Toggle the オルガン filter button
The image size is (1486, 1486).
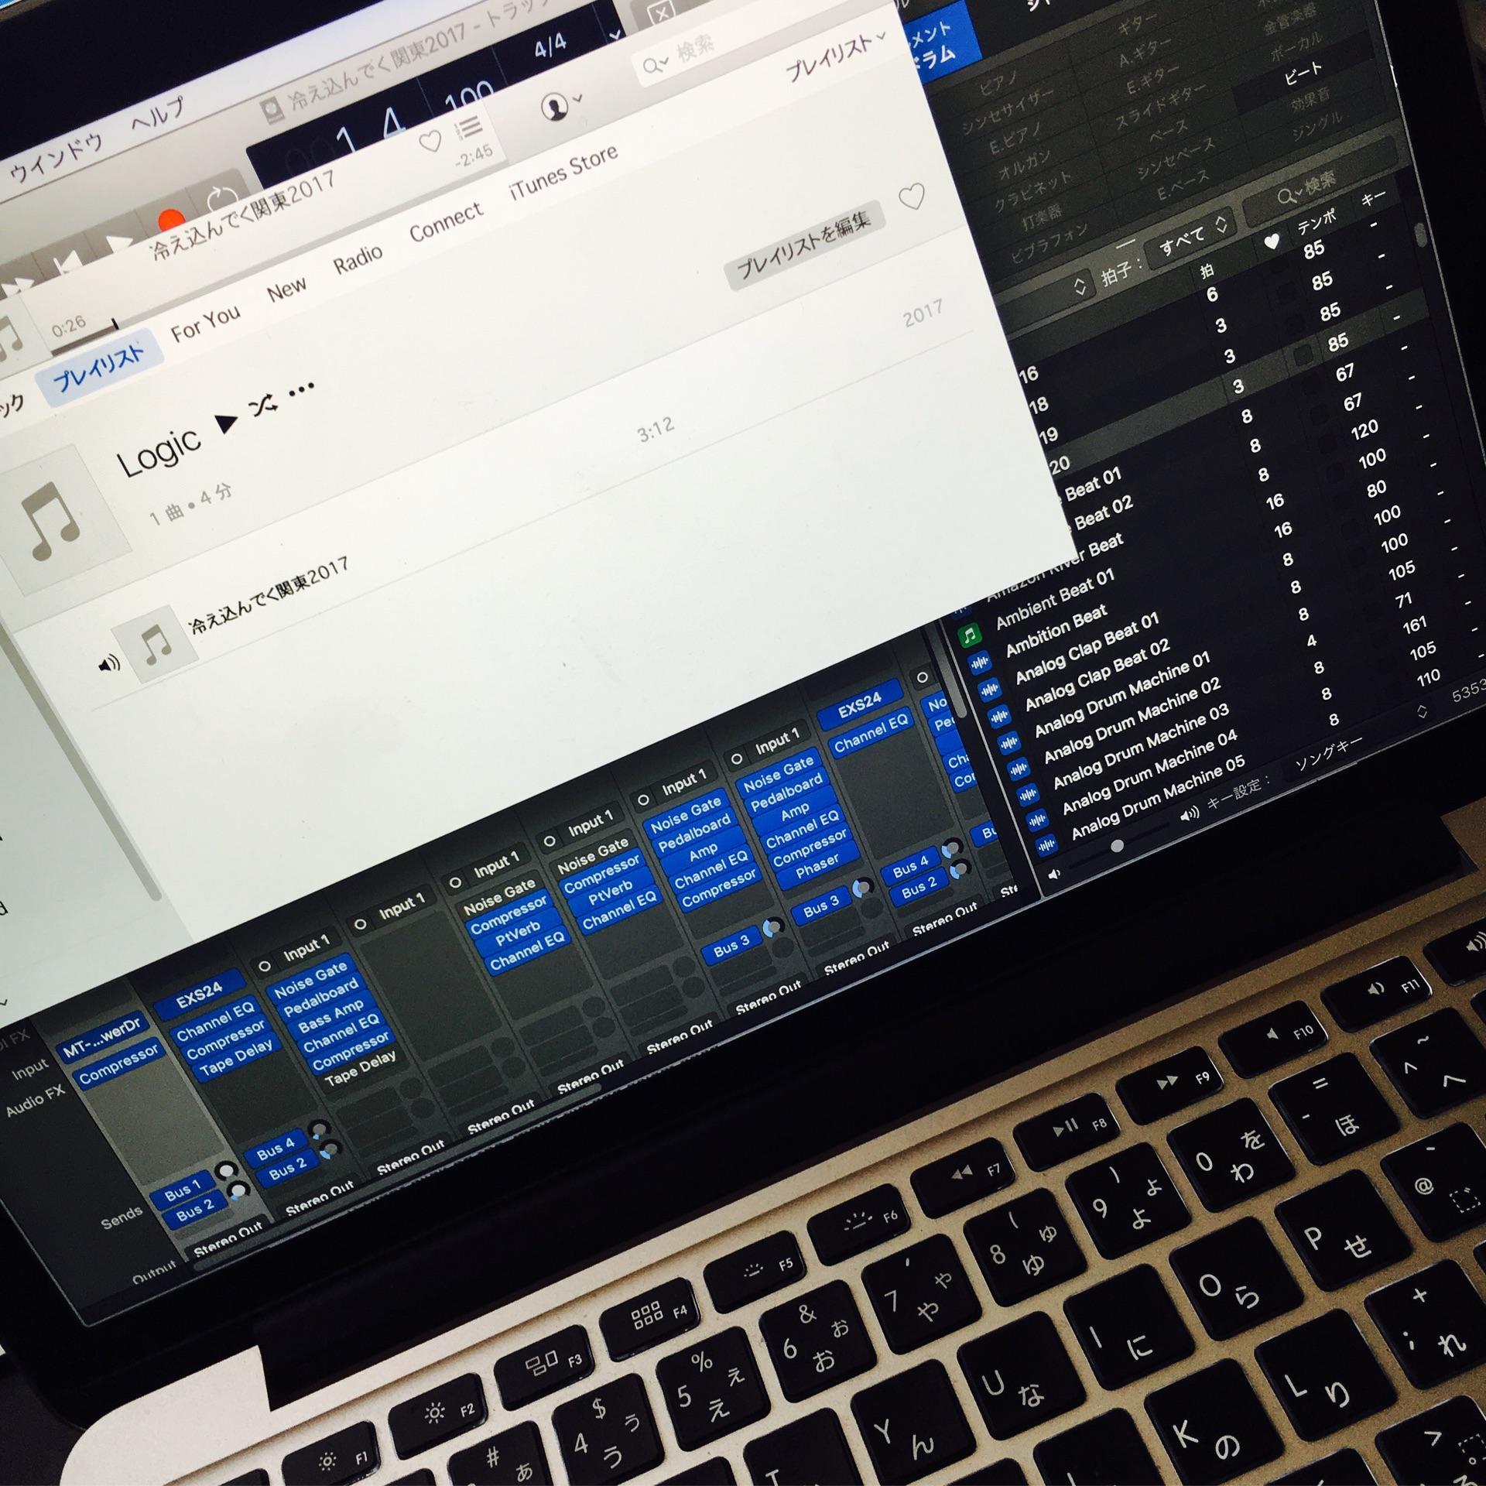[1025, 163]
